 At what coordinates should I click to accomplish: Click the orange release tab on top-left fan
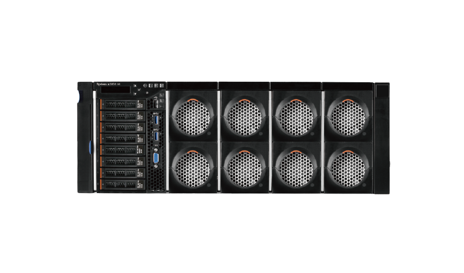(x=193, y=101)
